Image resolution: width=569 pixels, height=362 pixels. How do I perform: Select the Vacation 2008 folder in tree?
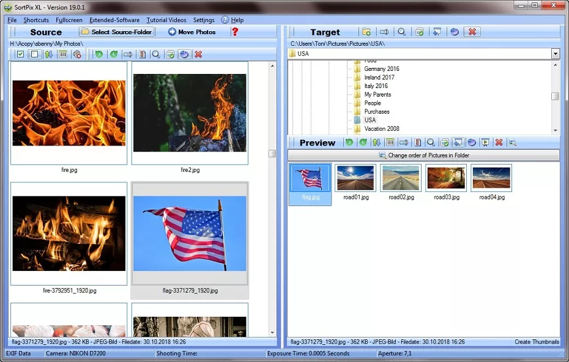tap(381, 129)
